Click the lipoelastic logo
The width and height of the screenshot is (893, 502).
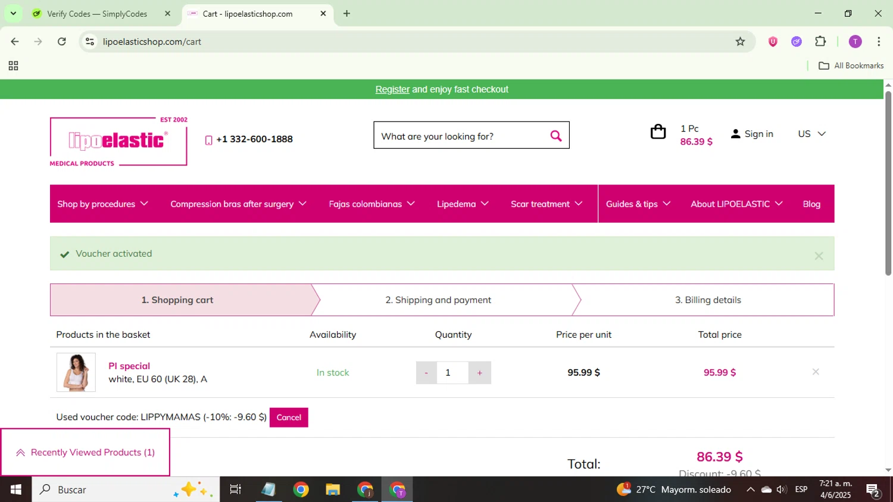click(118, 141)
